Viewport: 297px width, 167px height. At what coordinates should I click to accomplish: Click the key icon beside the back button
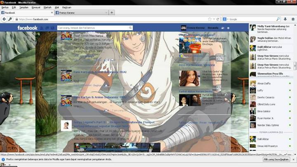[x=10, y=19]
